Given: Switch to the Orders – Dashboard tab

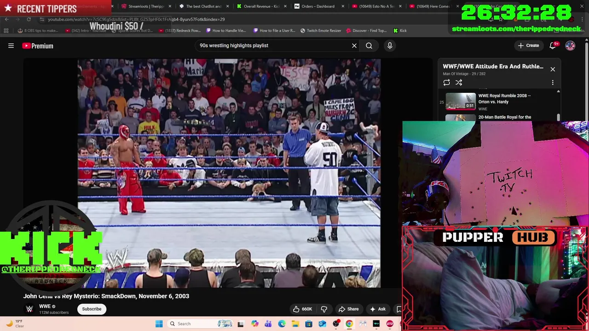Looking at the screenshot, I should tap(318, 6).
